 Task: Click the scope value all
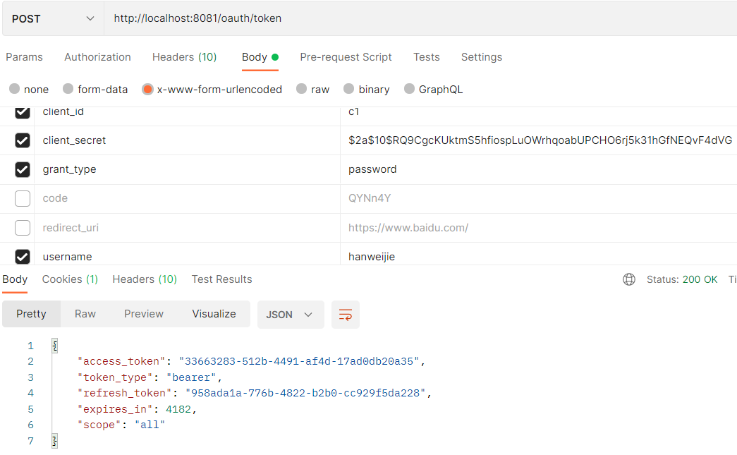(x=150, y=425)
